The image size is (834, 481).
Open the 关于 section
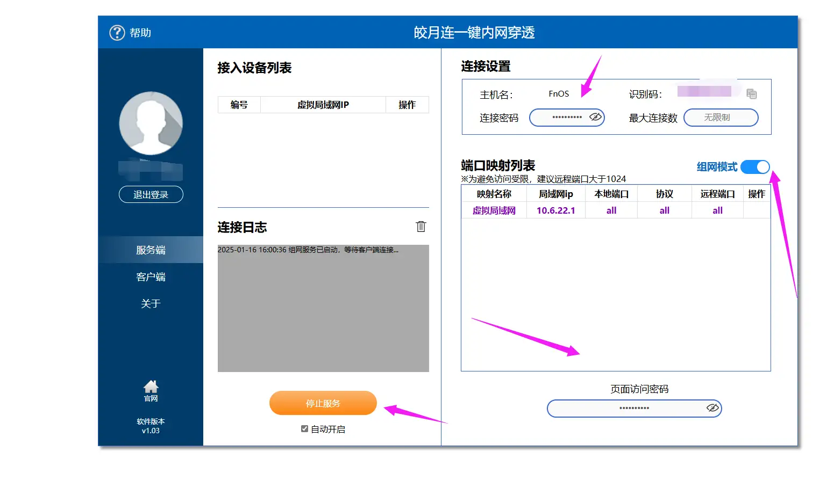point(151,303)
